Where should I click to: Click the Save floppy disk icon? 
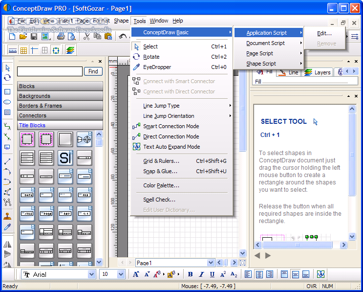click(34, 36)
